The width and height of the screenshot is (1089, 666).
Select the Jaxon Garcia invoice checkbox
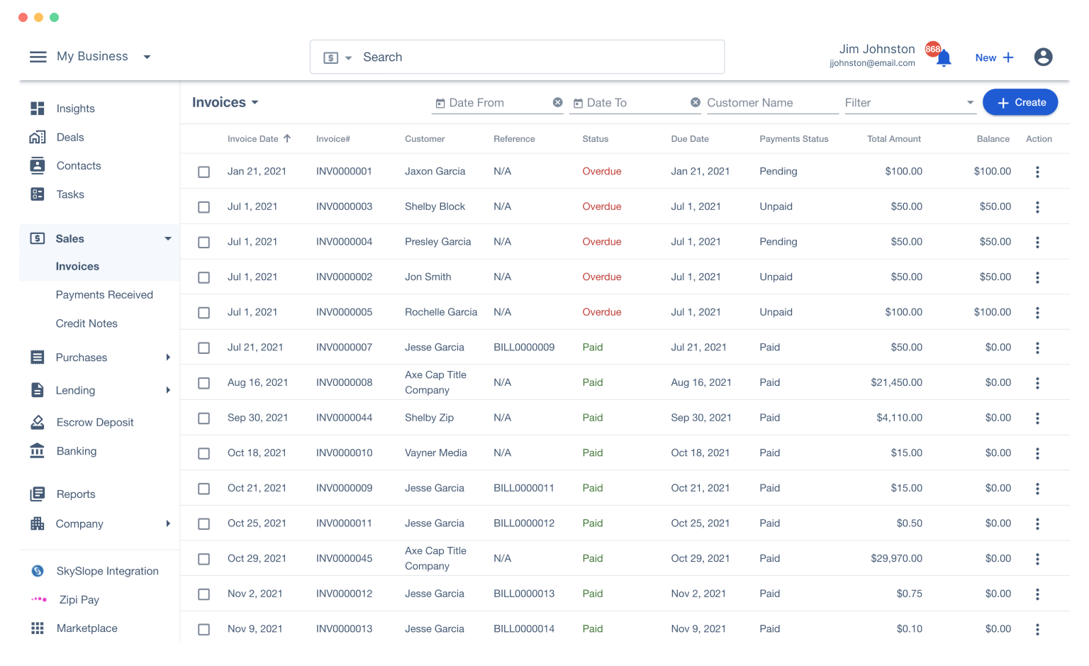204,172
